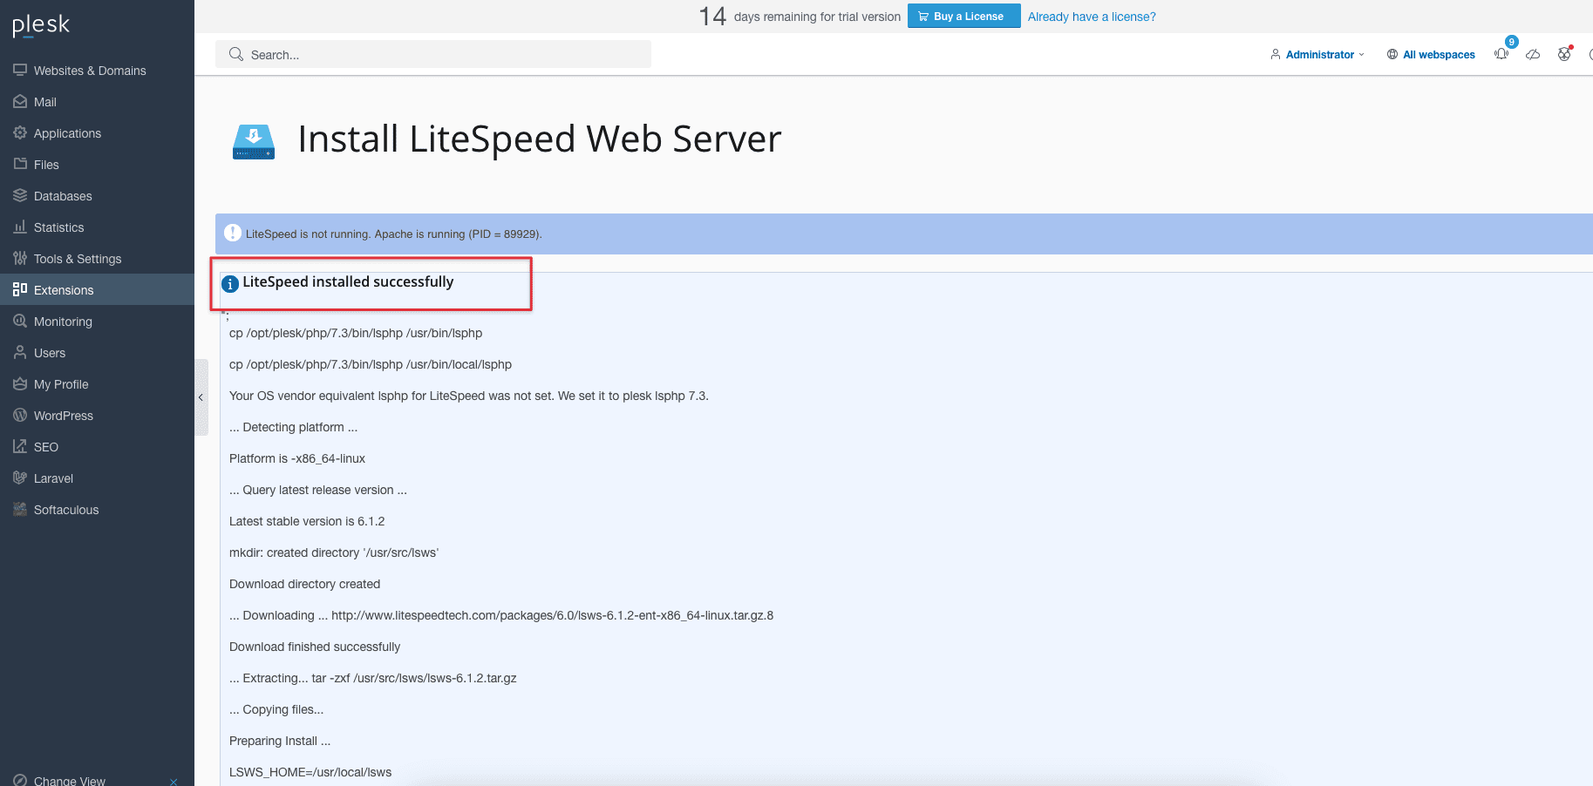Open the notifications bell icon
This screenshot has width=1593, height=786.
[x=1501, y=54]
